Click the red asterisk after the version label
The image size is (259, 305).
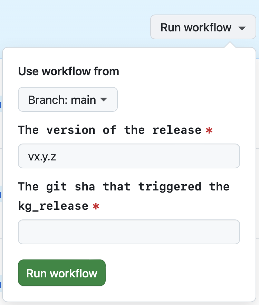coord(209,130)
